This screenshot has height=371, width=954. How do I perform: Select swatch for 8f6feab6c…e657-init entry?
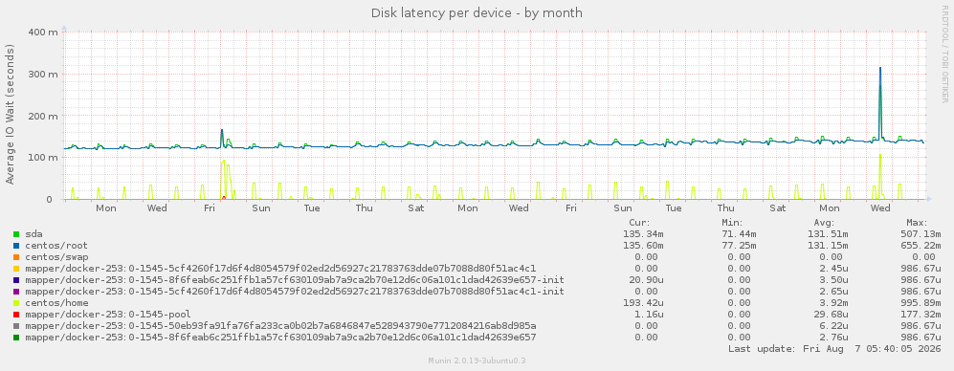coord(16,280)
